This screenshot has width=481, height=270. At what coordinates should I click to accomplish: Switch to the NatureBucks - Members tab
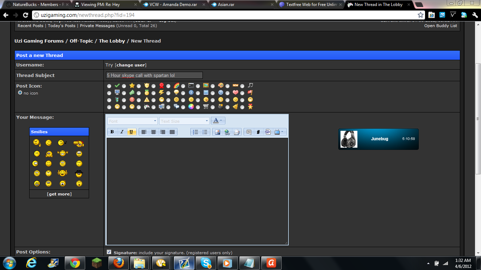point(37,5)
